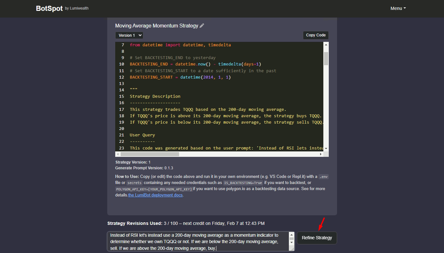Click the code vertical scrollbar thumb
Viewport: 444px width, 253px height.
[x=326, y=58]
